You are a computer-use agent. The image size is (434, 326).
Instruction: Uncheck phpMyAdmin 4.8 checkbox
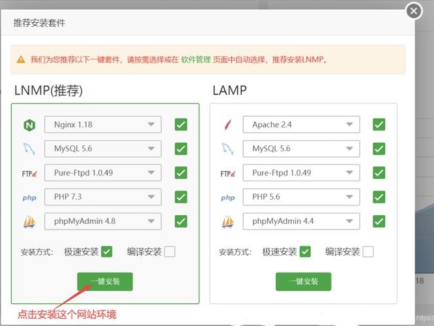(181, 221)
